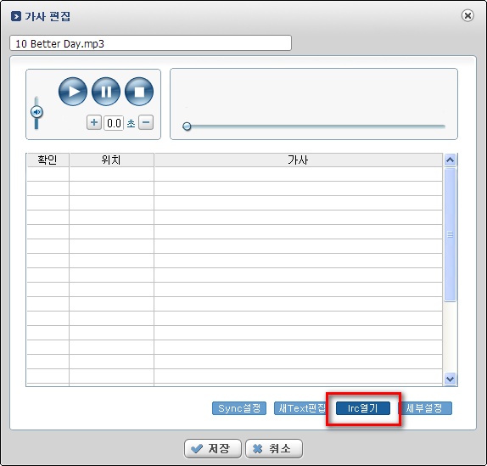Screen dimensions: 487x466
Task: Click the 가사 column header
Action: point(298,160)
